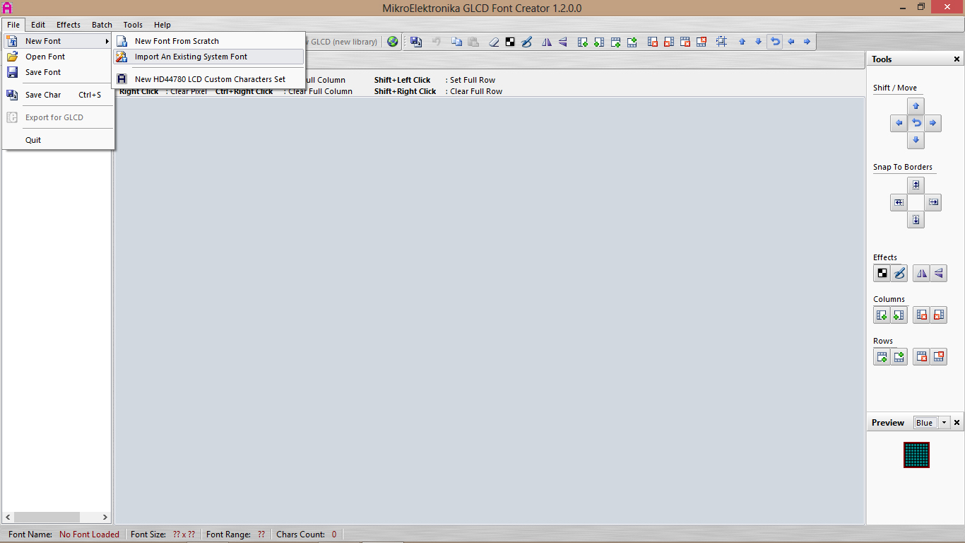
Task: Open the Batch menu
Action: [102, 25]
